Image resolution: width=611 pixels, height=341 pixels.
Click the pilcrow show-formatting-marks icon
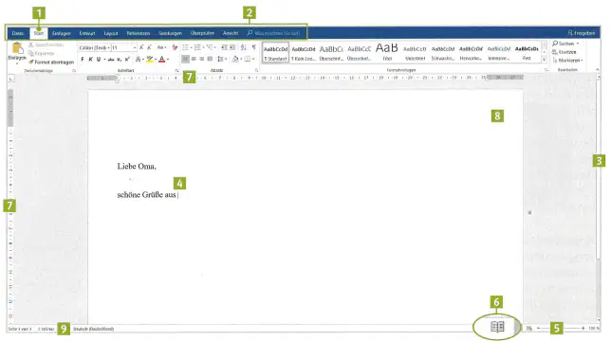coord(253,47)
